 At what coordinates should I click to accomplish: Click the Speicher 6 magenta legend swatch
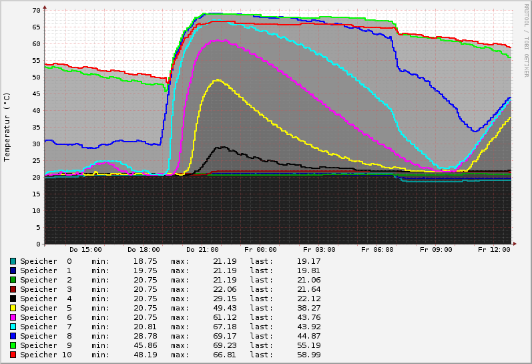[13, 317]
